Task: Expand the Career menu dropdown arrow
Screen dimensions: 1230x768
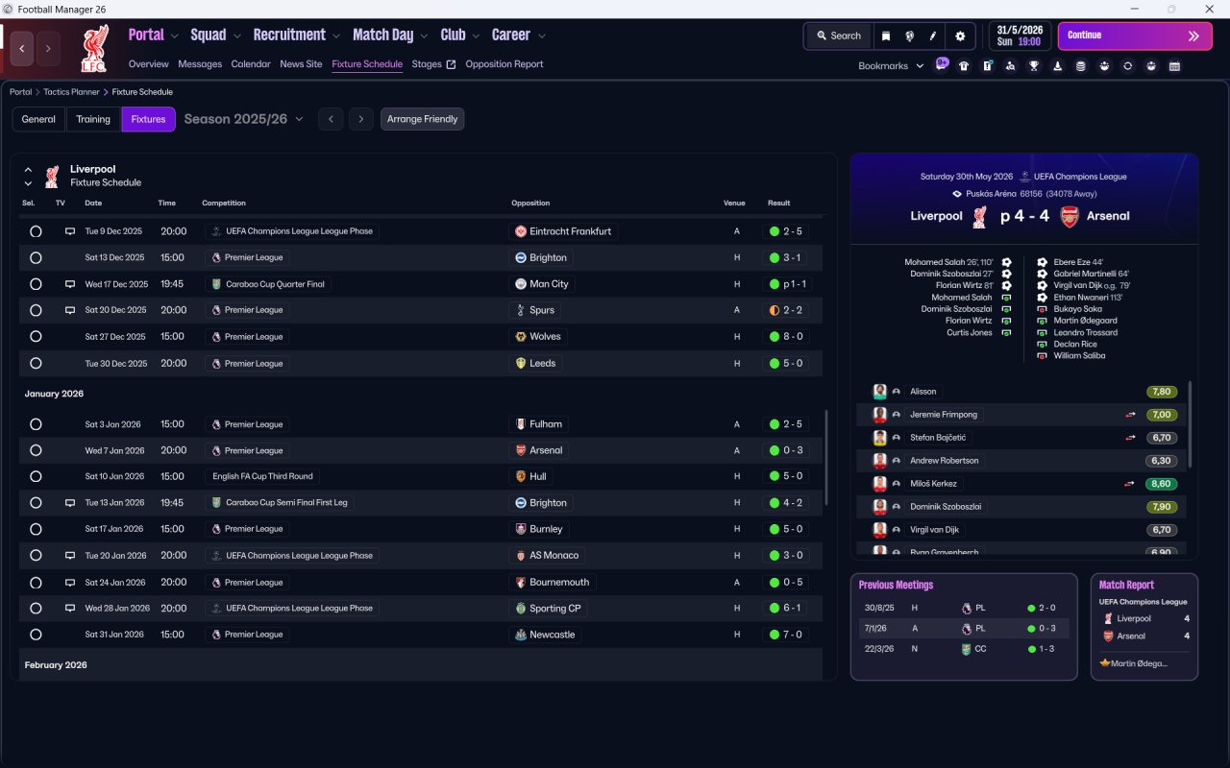Action: [x=541, y=36]
